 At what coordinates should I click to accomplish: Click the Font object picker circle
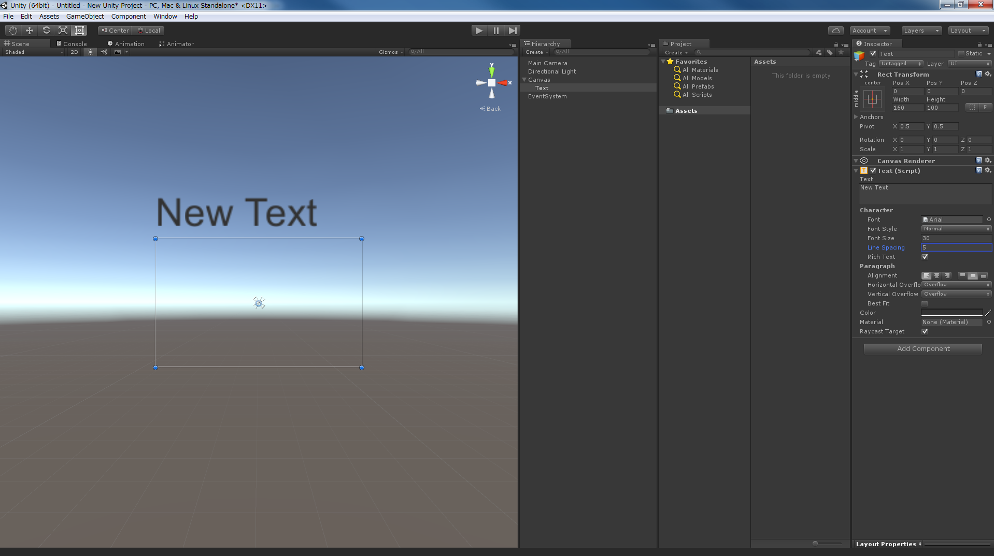tap(988, 220)
